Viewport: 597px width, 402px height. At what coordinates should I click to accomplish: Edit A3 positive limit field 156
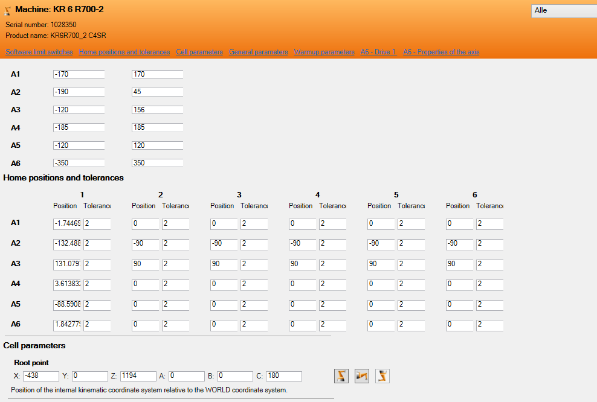tap(157, 109)
